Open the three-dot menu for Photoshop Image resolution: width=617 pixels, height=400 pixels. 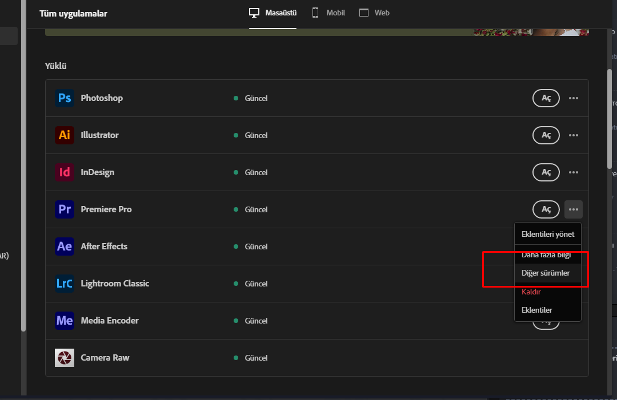click(574, 98)
